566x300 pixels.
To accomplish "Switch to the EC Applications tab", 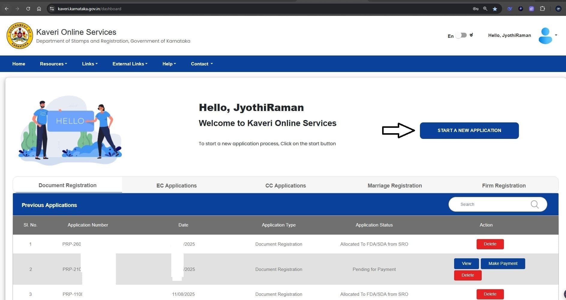I will click(176, 186).
